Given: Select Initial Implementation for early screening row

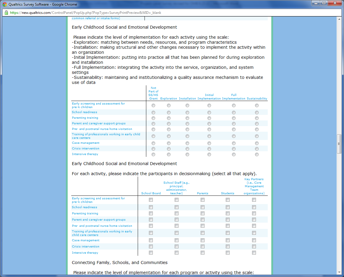Looking at the screenshot, I should [x=209, y=105].
